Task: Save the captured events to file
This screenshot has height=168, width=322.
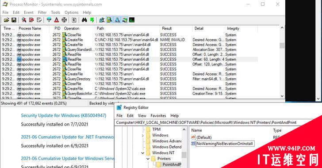Action: (14, 20)
